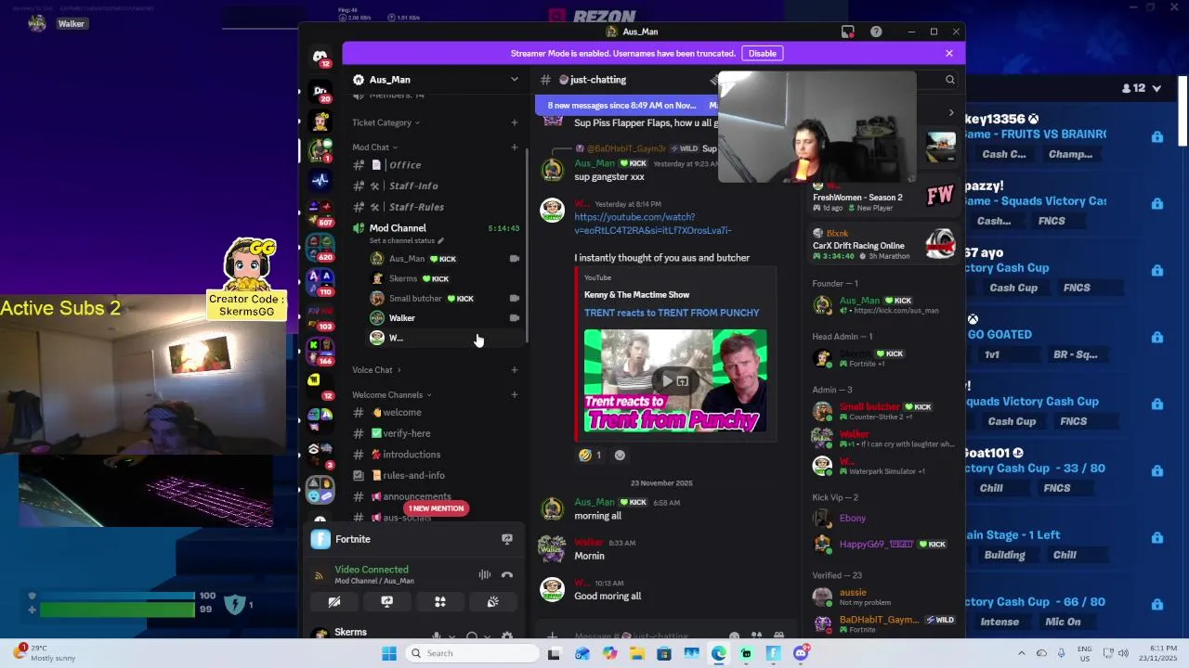Viewport: 1189px width, 668px height.
Task: Jump to the 1 New Mention pill
Action: (x=436, y=508)
